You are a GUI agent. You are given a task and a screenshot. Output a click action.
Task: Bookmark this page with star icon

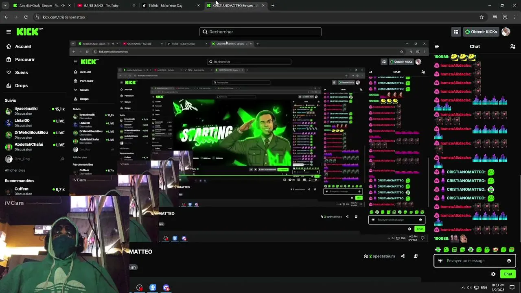pos(482,17)
